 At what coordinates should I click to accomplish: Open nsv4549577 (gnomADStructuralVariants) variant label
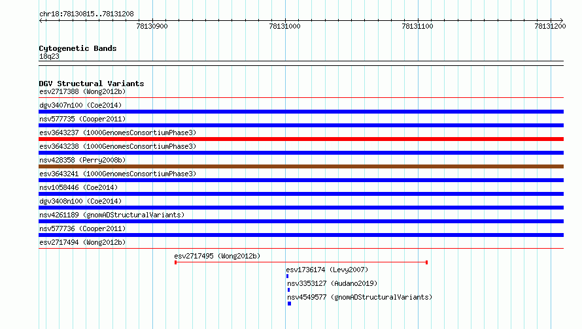pos(360,297)
